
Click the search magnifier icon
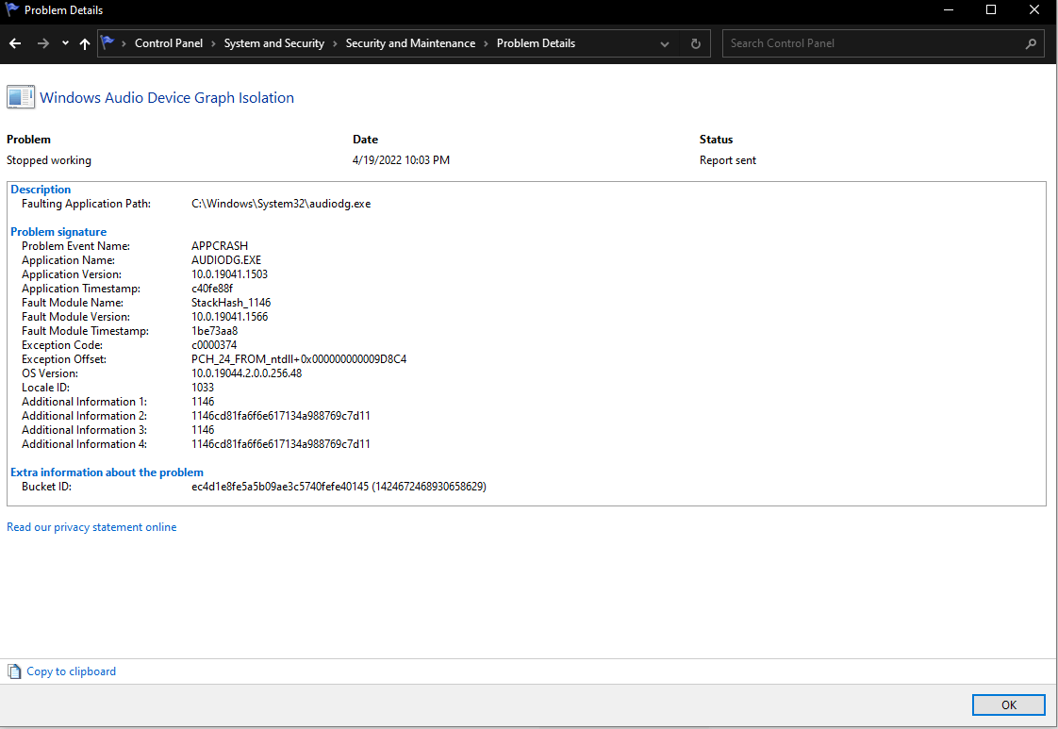tap(1031, 44)
